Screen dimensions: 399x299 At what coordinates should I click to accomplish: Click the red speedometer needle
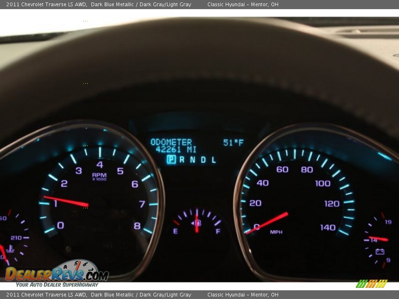click(x=267, y=223)
